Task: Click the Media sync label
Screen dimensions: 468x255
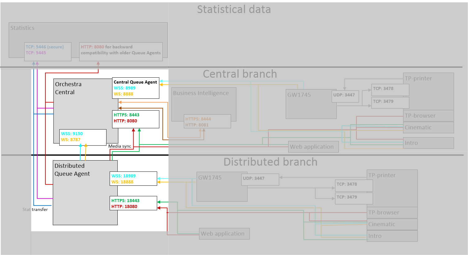Action: click(x=120, y=146)
